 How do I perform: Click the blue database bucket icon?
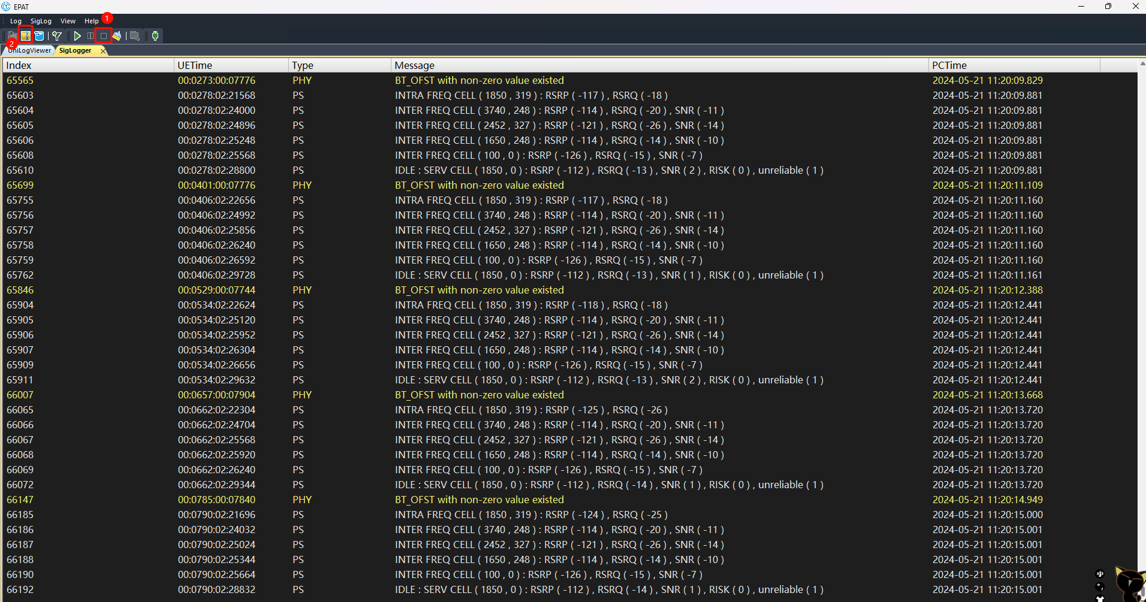pyautogui.click(x=40, y=36)
